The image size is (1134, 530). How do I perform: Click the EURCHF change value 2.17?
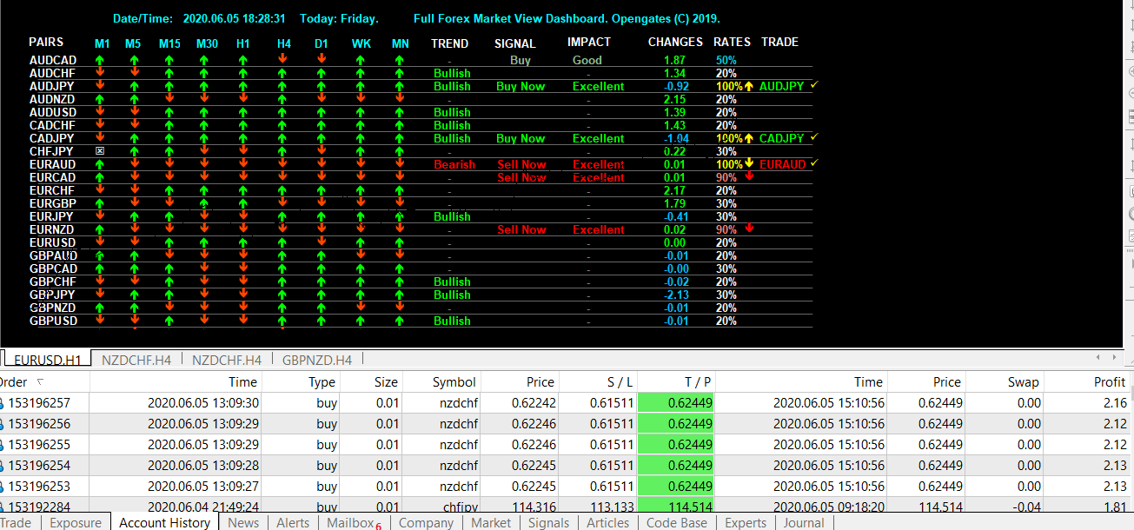tap(674, 191)
